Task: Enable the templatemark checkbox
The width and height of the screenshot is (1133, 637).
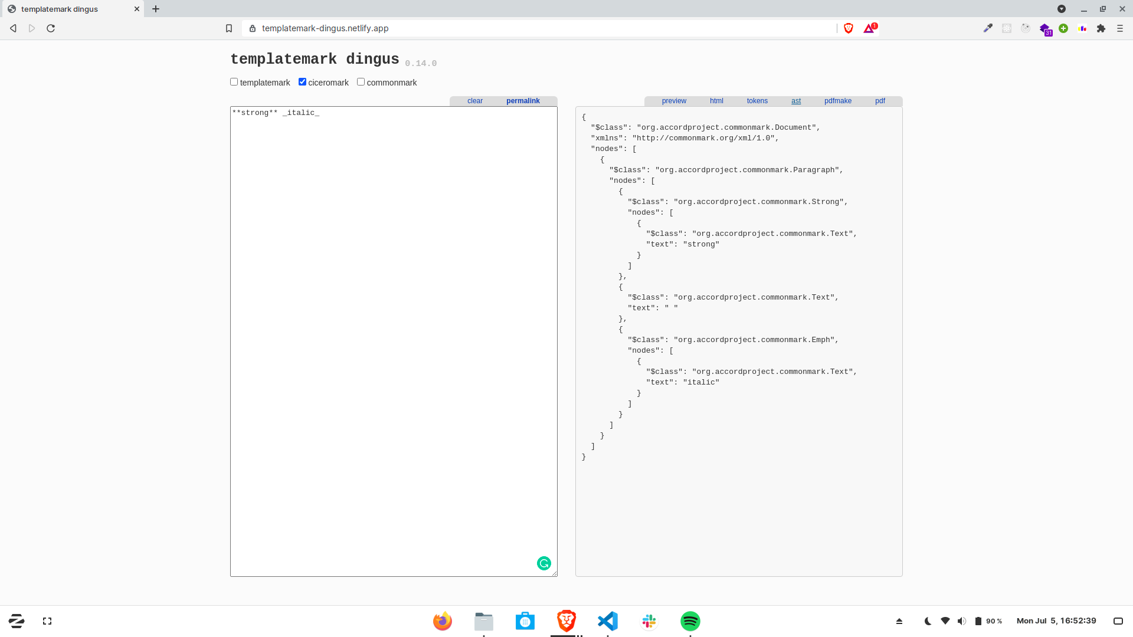Action: coord(234,82)
